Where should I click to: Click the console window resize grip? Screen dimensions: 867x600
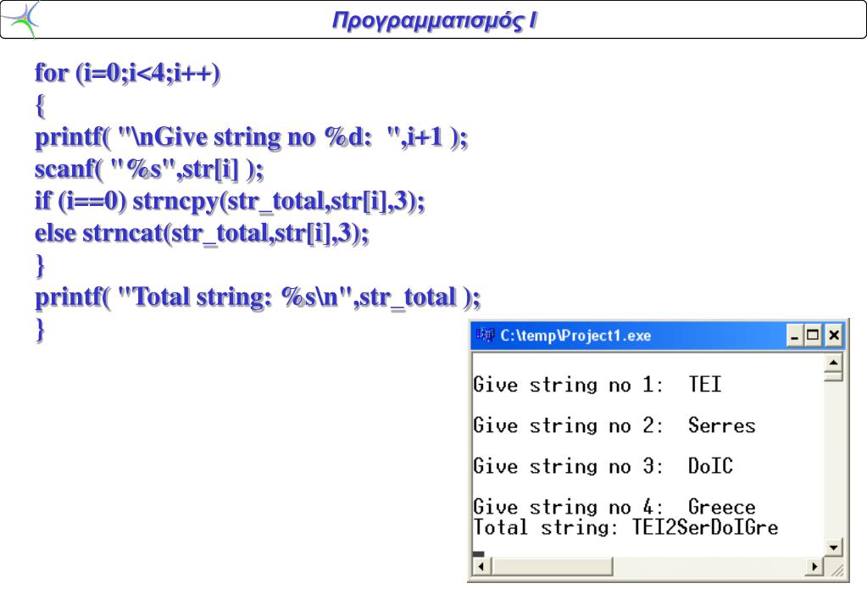836,569
